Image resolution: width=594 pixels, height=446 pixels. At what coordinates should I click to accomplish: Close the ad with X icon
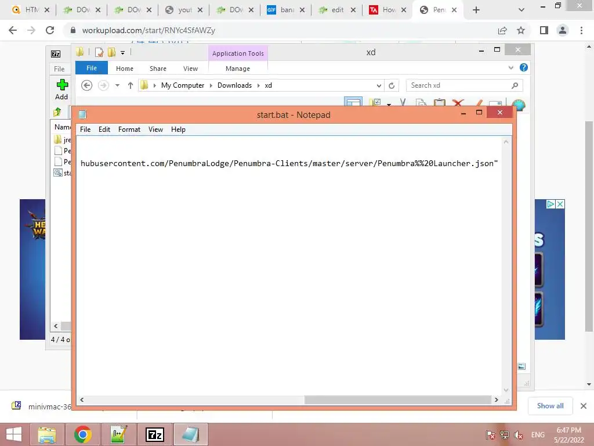(x=560, y=204)
